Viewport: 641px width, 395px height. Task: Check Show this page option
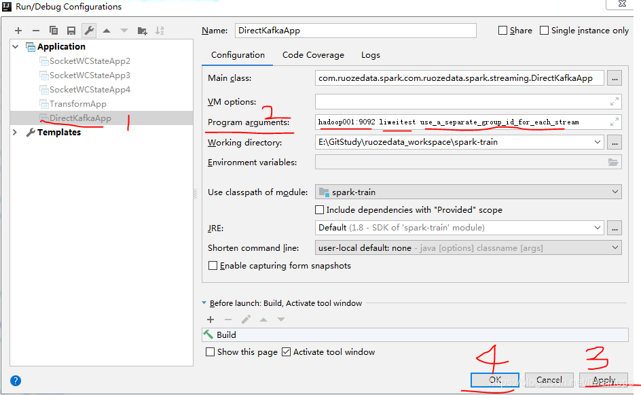210,352
